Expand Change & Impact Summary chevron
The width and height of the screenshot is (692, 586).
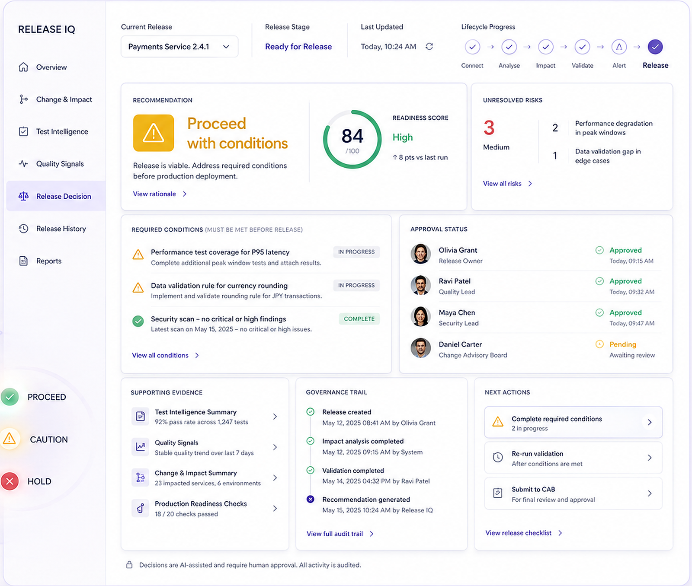[275, 478]
